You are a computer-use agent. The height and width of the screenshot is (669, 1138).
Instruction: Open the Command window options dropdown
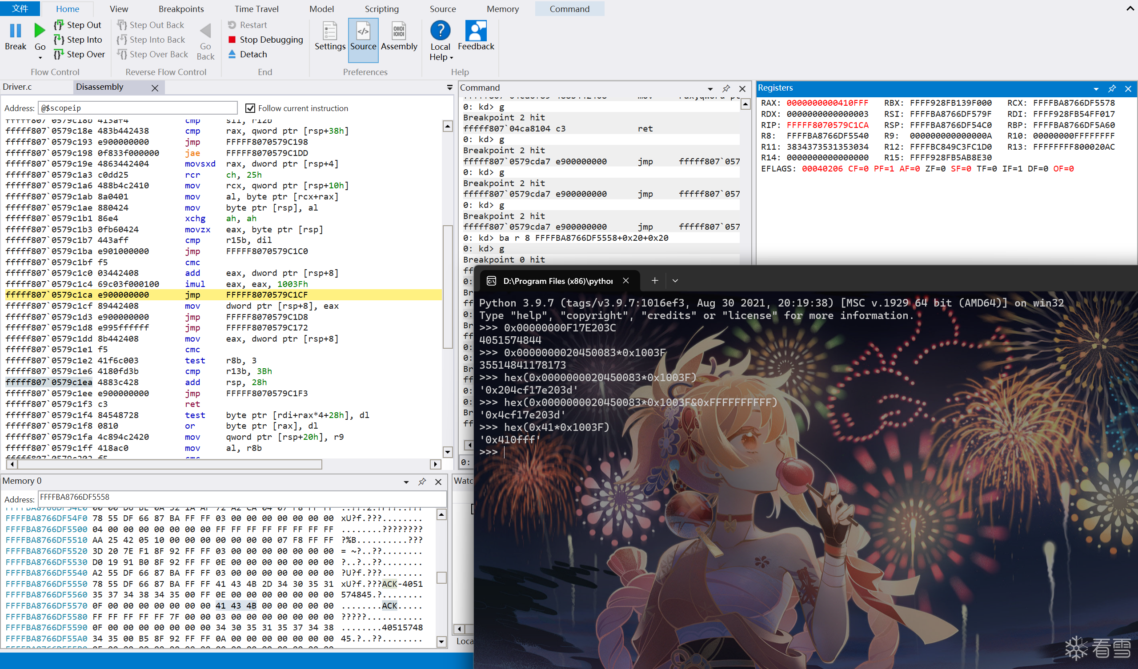[x=710, y=89]
